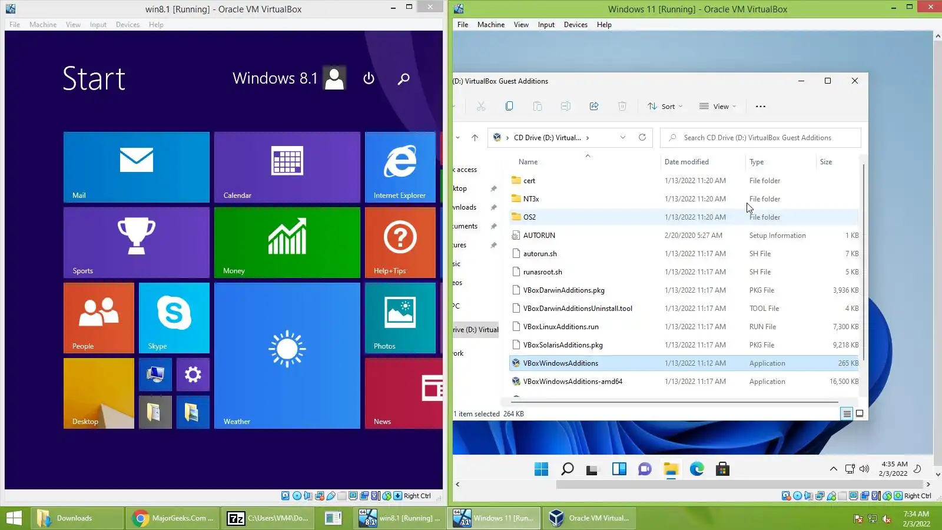942x530 pixels.
Task: Expand the address bar history chevron
Action: (623, 138)
